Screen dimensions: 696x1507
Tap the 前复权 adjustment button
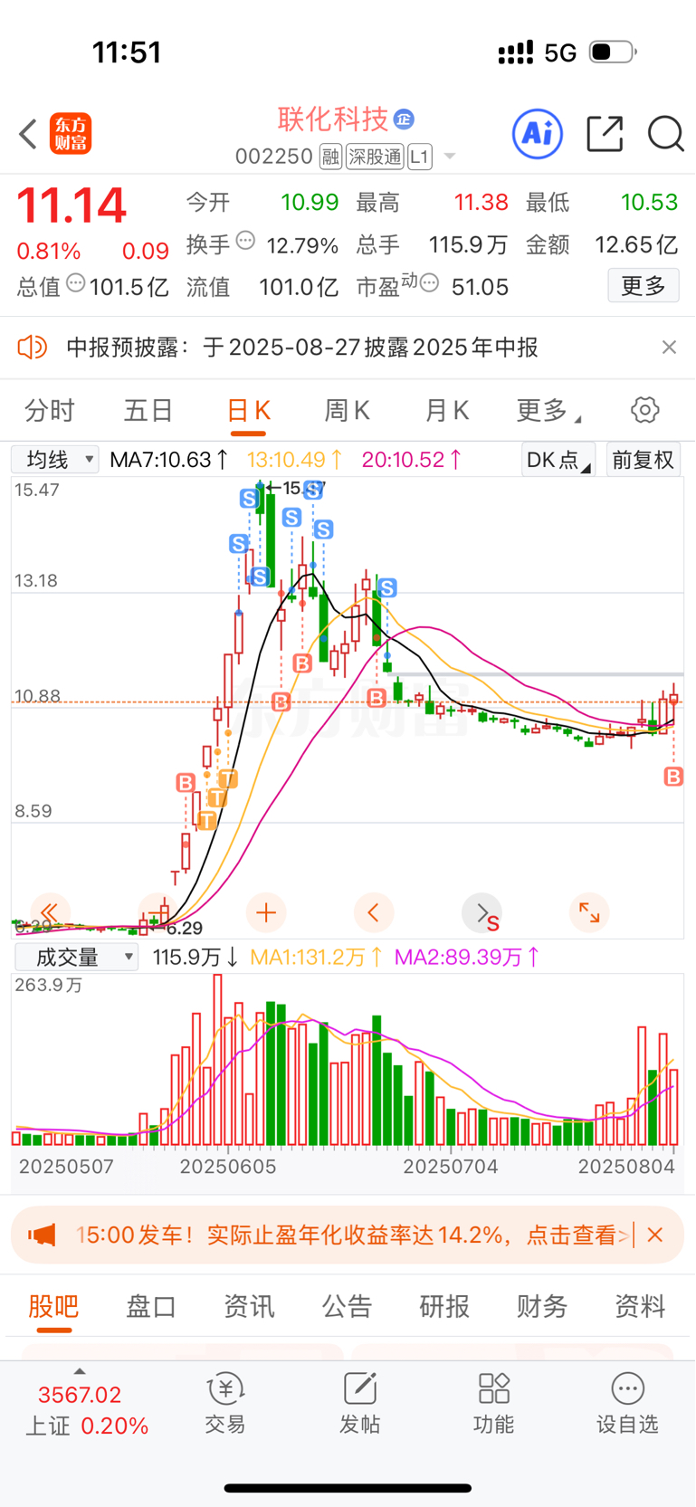644,460
